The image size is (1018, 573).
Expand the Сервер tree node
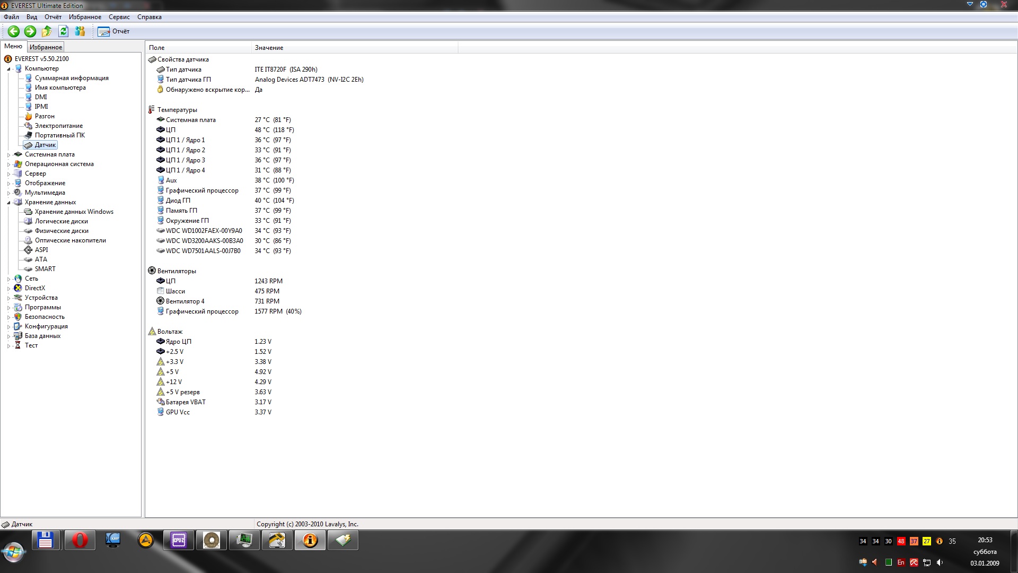(x=8, y=174)
